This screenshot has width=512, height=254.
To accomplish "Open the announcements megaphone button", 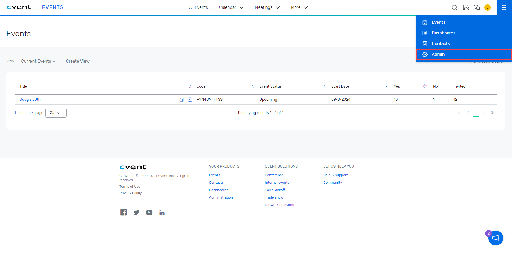I will [x=495, y=238].
